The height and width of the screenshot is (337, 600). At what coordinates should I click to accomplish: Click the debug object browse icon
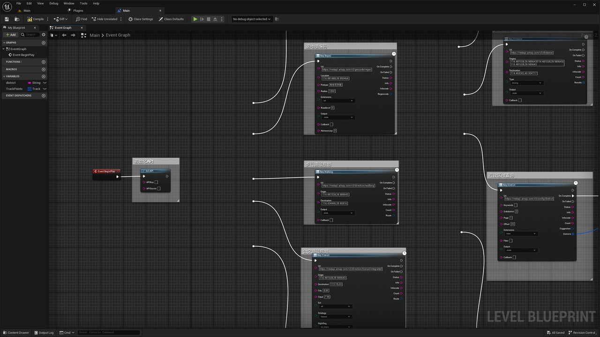click(x=277, y=19)
